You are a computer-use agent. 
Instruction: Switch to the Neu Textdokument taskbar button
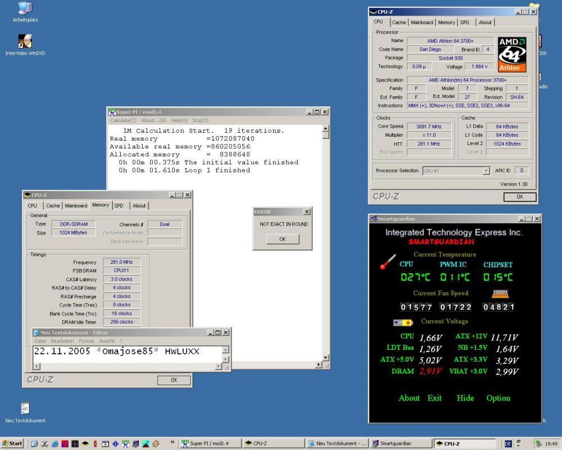(x=337, y=444)
